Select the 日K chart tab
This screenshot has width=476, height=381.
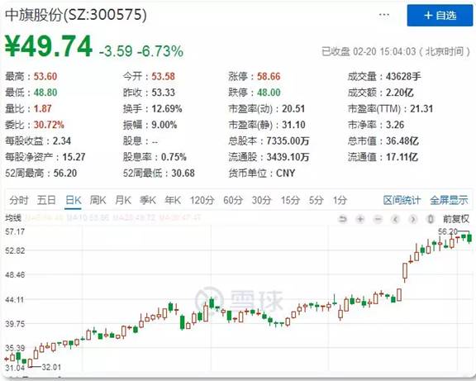tap(74, 200)
